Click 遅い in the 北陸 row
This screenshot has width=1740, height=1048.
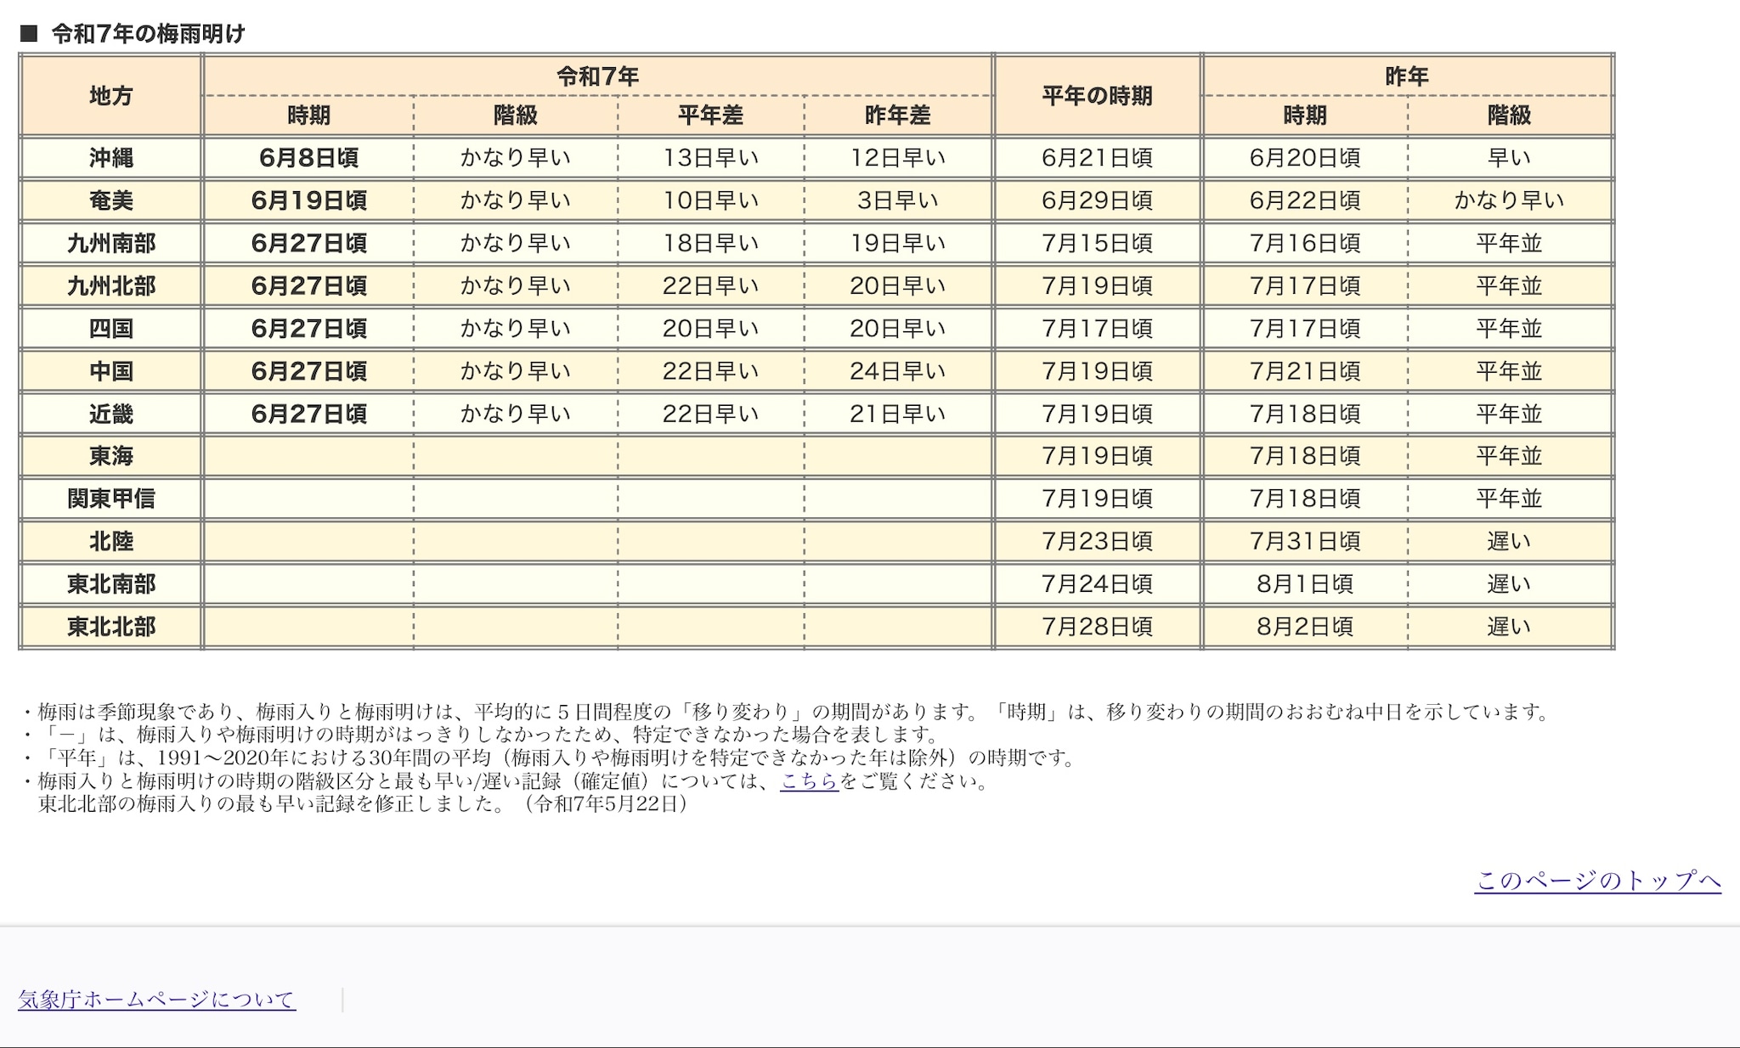(x=1509, y=542)
